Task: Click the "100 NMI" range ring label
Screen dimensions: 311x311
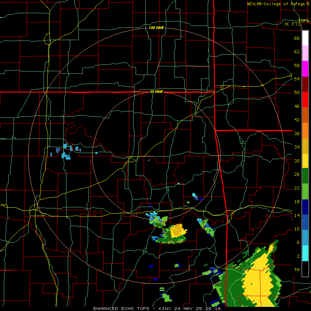Action: click(156, 28)
